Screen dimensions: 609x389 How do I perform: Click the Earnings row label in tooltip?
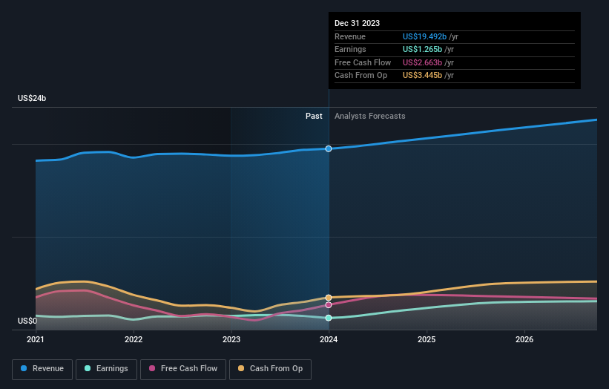click(x=350, y=49)
